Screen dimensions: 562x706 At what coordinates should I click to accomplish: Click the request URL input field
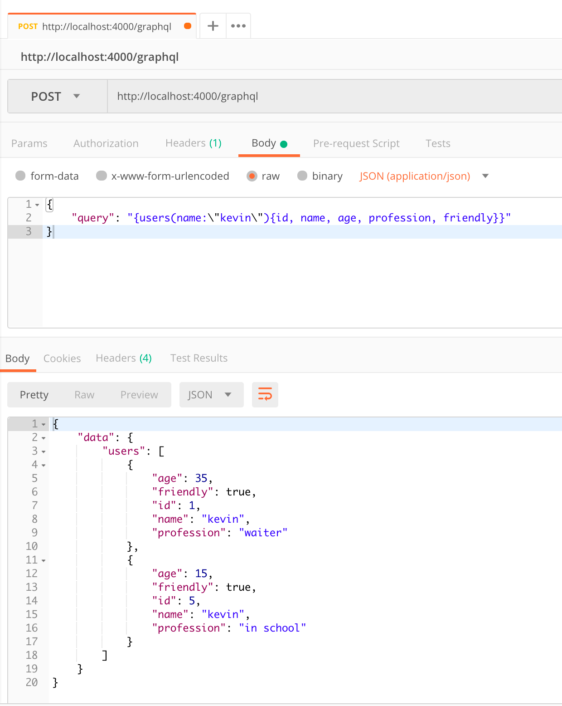click(317, 96)
